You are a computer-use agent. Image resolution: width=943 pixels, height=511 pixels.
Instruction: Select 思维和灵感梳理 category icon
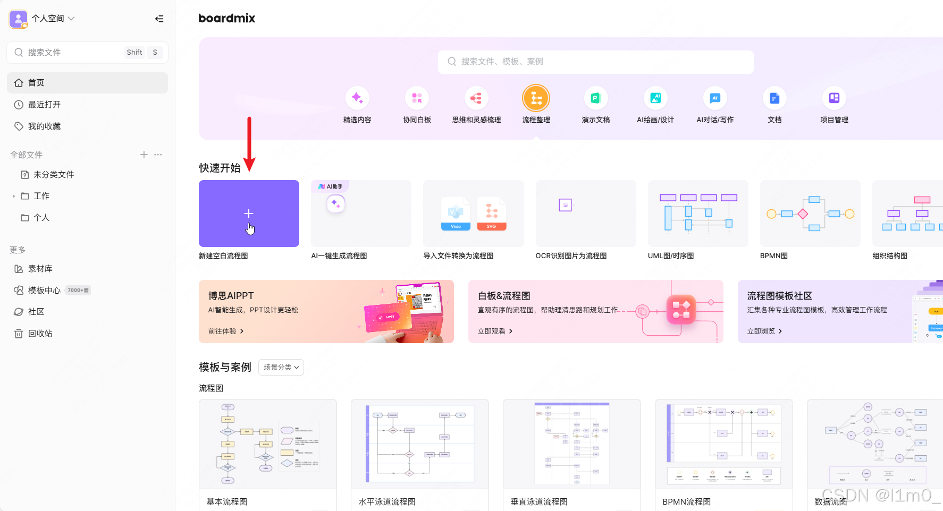476,98
